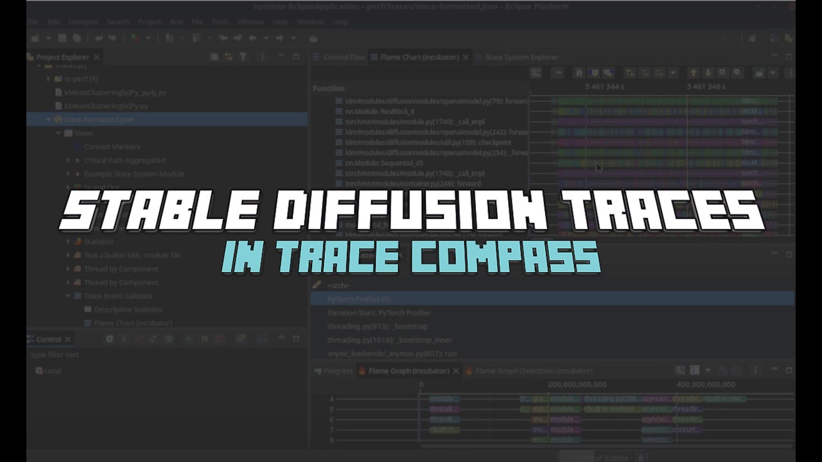
Task: Expand Example State System Module node
Action: [68, 174]
